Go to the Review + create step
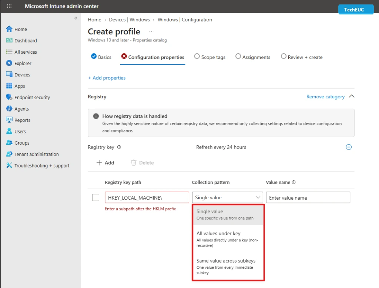Viewport: 379px width, 288px height. tap(302, 57)
